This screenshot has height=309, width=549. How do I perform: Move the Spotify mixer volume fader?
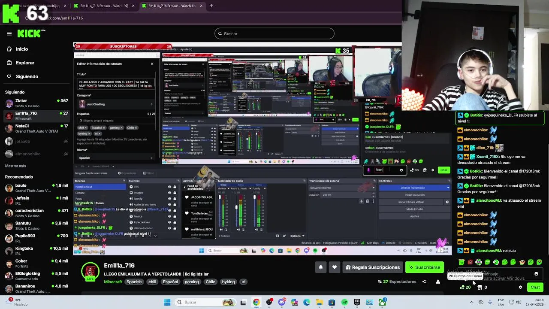click(254, 197)
